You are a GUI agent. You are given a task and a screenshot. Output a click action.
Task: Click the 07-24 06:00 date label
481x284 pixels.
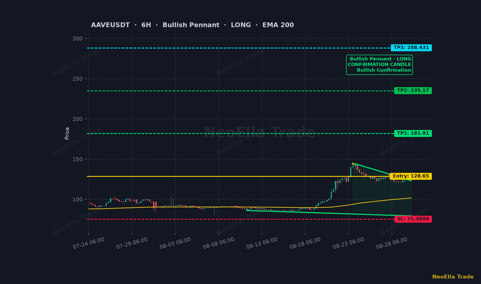(89, 243)
